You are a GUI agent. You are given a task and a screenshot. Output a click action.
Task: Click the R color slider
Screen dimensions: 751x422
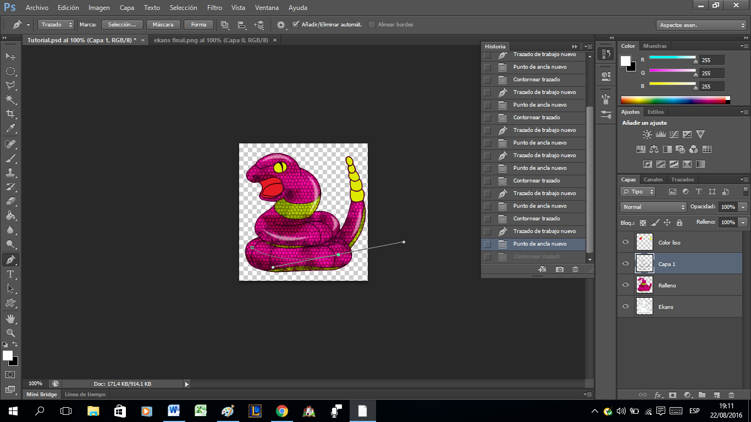click(x=672, y=57)
